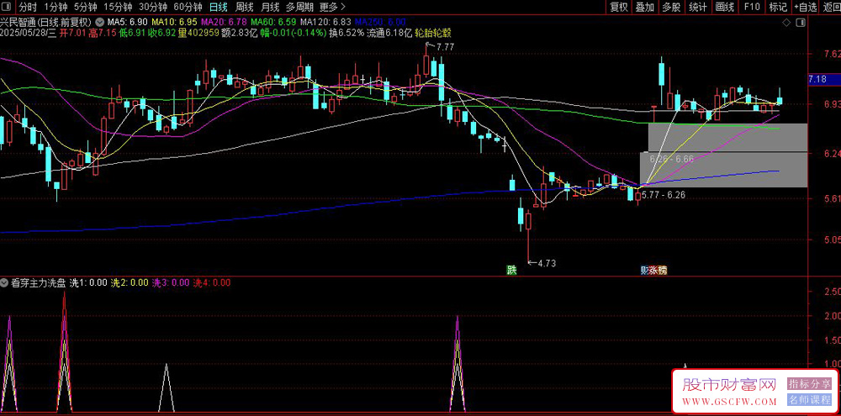Click the closing price 收6.92
This screenshot has height=416, width=841.
coord(161,32)
